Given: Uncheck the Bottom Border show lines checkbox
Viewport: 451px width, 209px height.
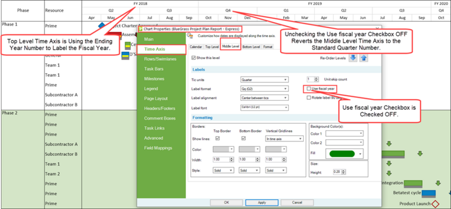Looking at the screenshot, I should click(x=244, y=138).
